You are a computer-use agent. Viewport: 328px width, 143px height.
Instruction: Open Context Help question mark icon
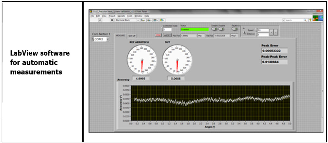pyautogui.click(x=310, y=20)
